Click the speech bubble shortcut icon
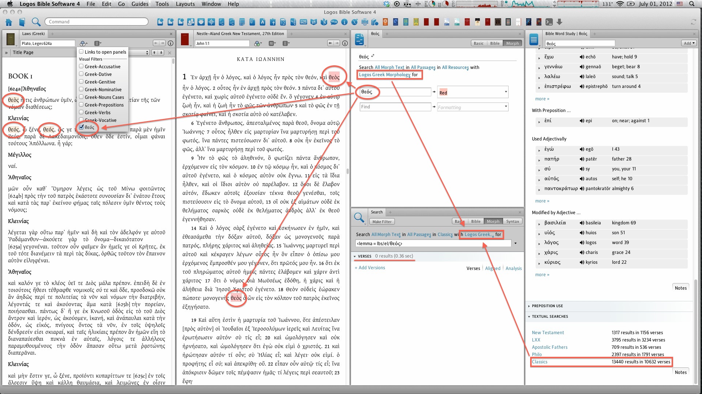The height and width of the screenshot is (394, 702). coord(334,22)
